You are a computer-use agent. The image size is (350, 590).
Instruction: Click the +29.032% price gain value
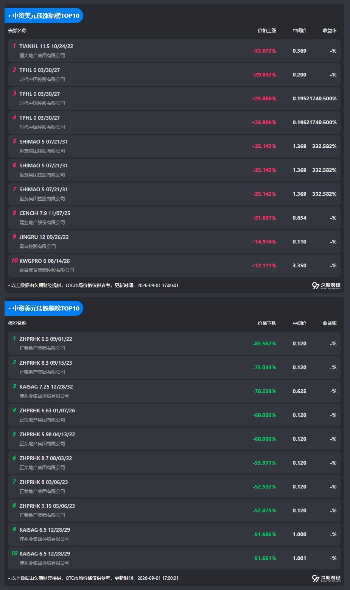point(264,75)
